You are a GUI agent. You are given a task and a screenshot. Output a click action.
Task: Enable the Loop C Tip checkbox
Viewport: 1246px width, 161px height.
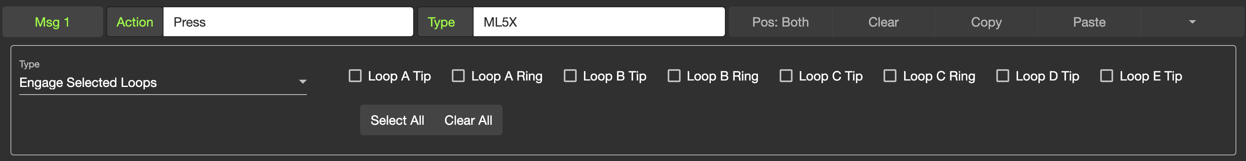(x=786, y=76)
